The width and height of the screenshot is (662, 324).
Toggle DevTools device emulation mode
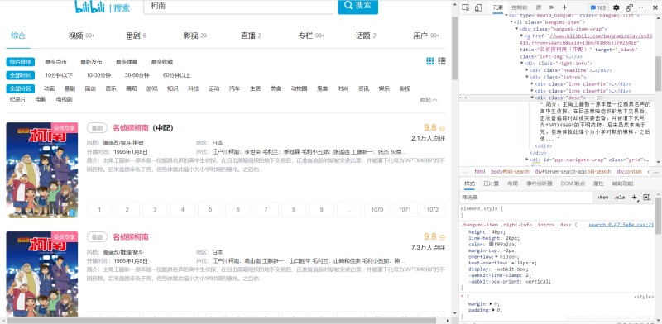478,7
